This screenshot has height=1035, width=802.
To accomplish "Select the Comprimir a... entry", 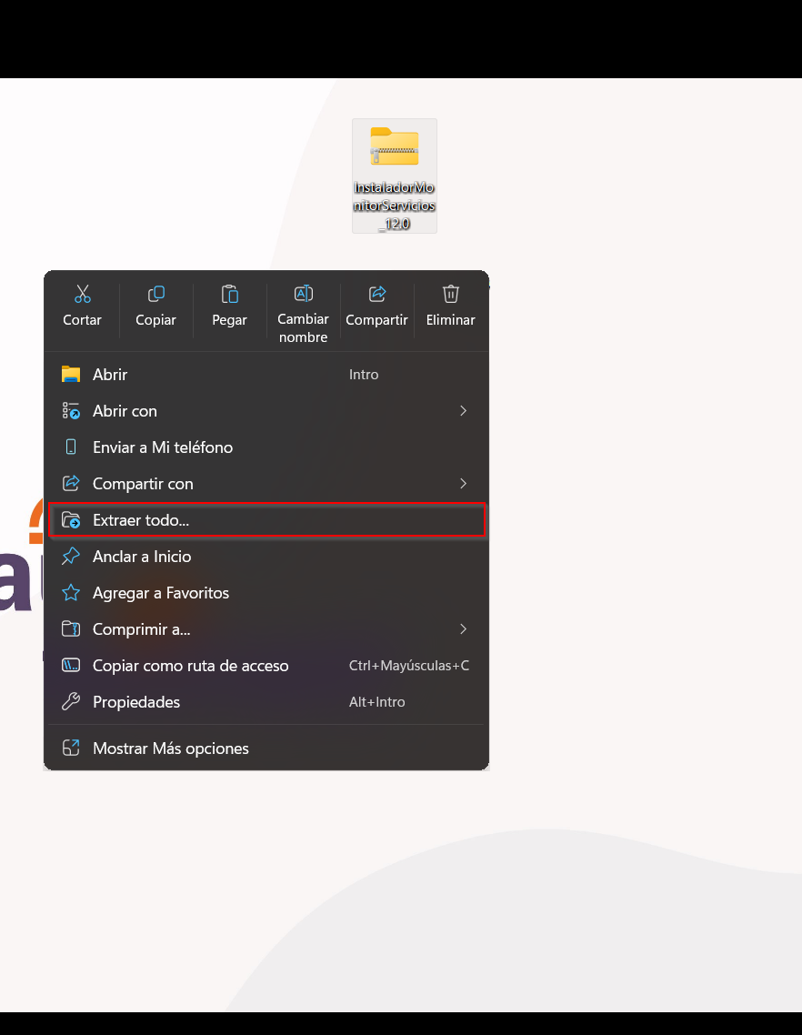I will (266, 629).
